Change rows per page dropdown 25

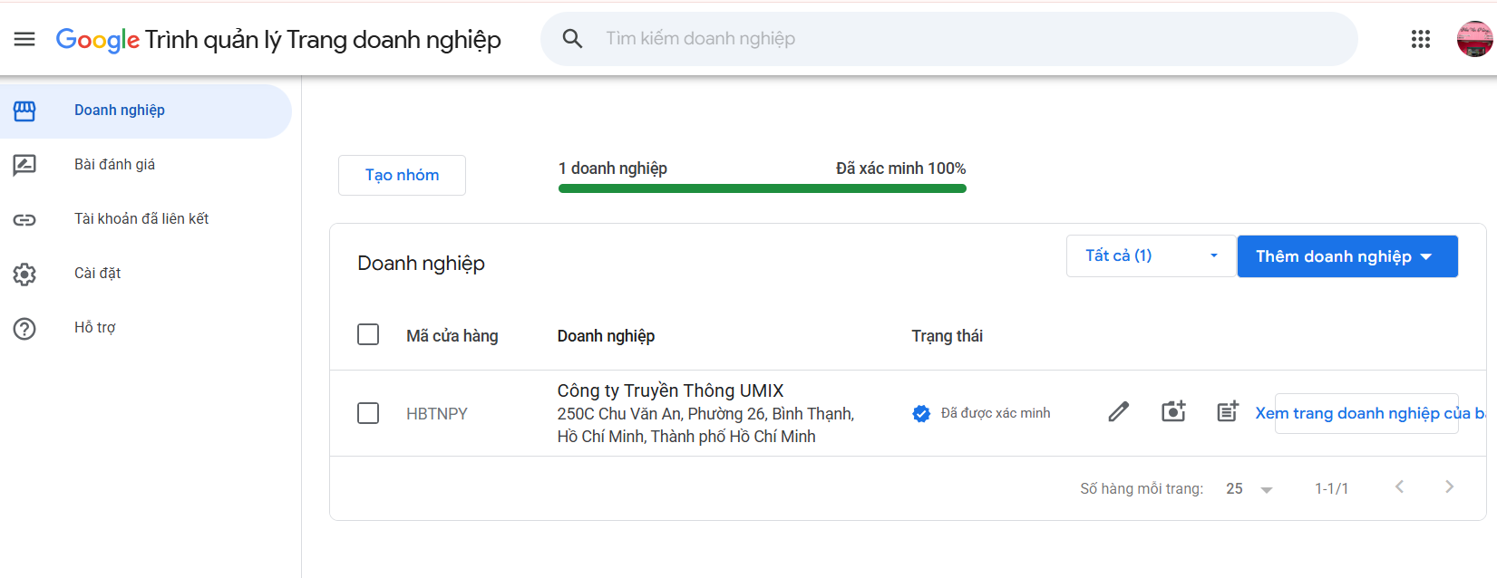tap(1249, 489)
